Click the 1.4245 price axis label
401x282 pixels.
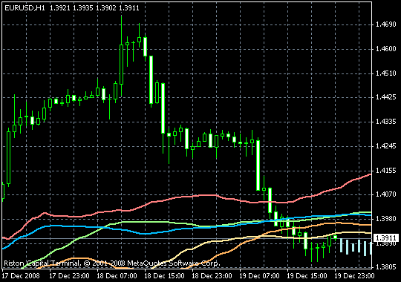[x=385, y=146]
